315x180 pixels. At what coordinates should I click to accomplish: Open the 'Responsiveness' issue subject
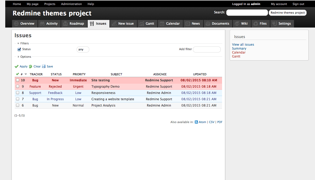[x=103, y=93]
